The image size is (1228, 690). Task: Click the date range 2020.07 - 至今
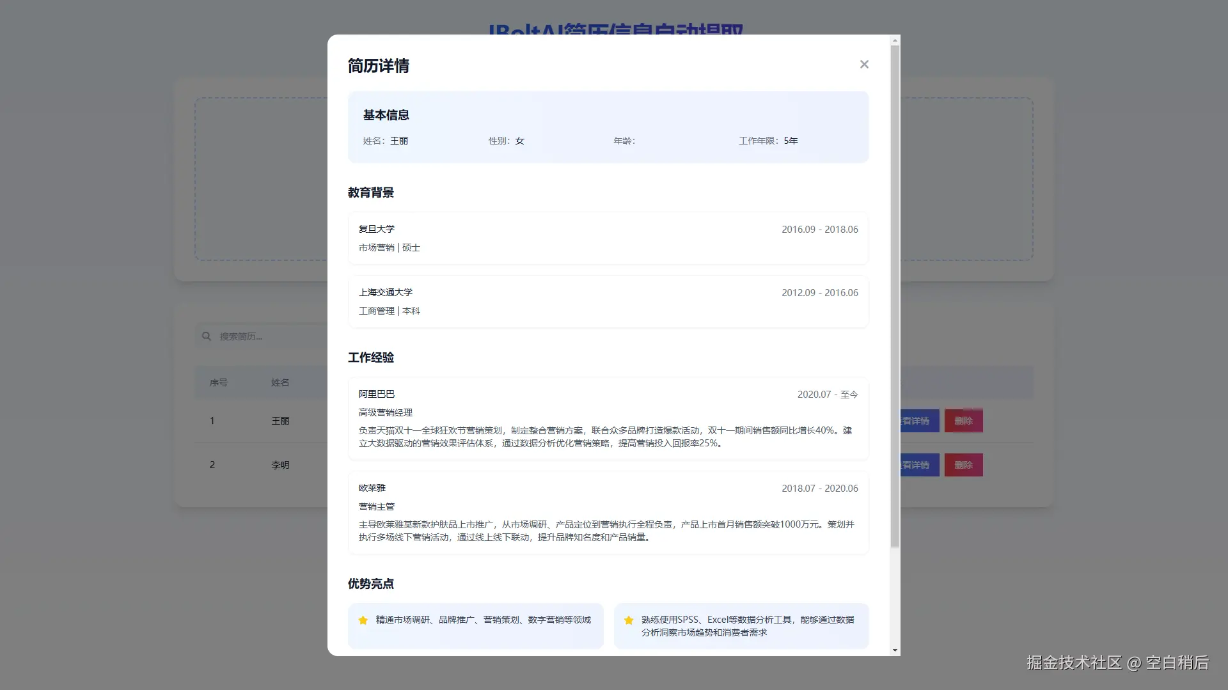(x=828, y=395)
